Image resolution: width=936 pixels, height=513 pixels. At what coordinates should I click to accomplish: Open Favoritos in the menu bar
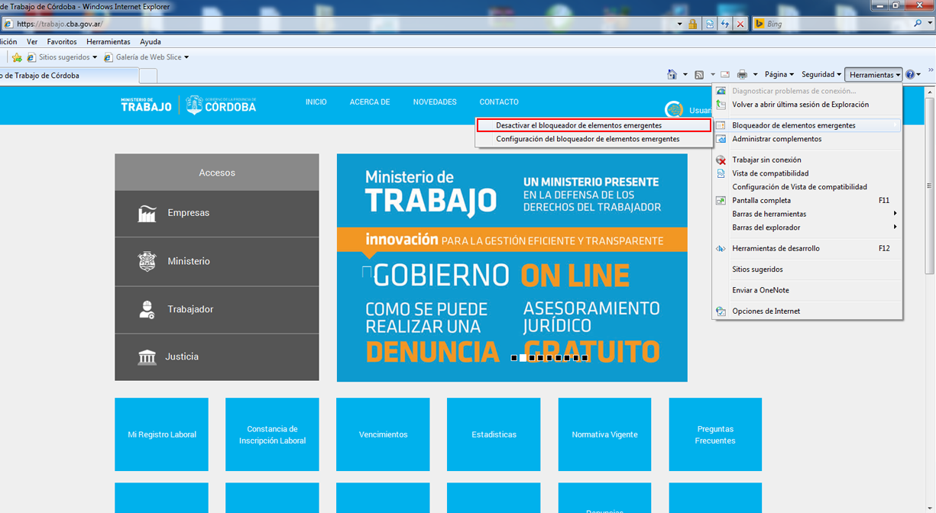tap(62, 42)
